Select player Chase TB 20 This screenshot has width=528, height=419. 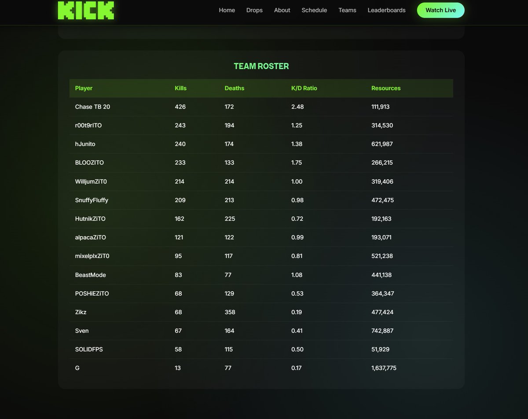(x=92, y=107)
